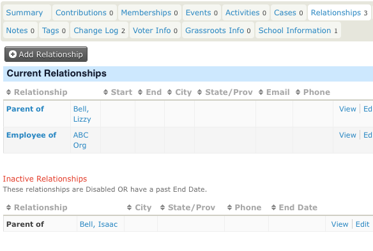This screenshot has height=251, width=373.
Task: Open the Parent of relationship for Lizzy
Action: (25, 109)
